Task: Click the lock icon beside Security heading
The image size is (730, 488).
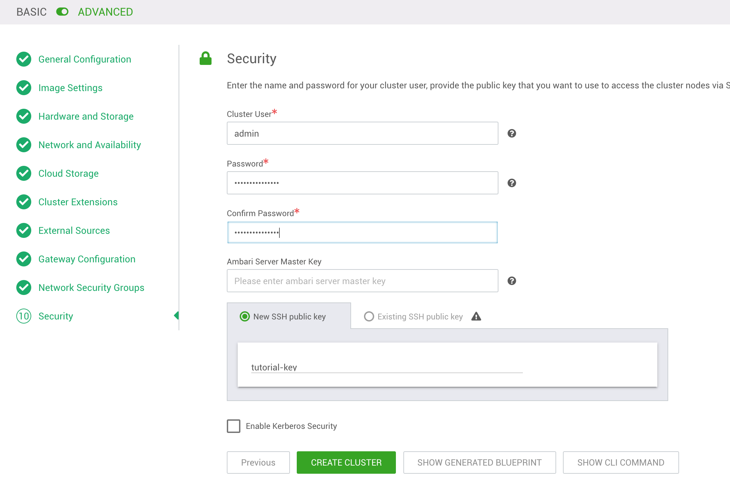Action: pyautogui.click(x=205, y=58)
